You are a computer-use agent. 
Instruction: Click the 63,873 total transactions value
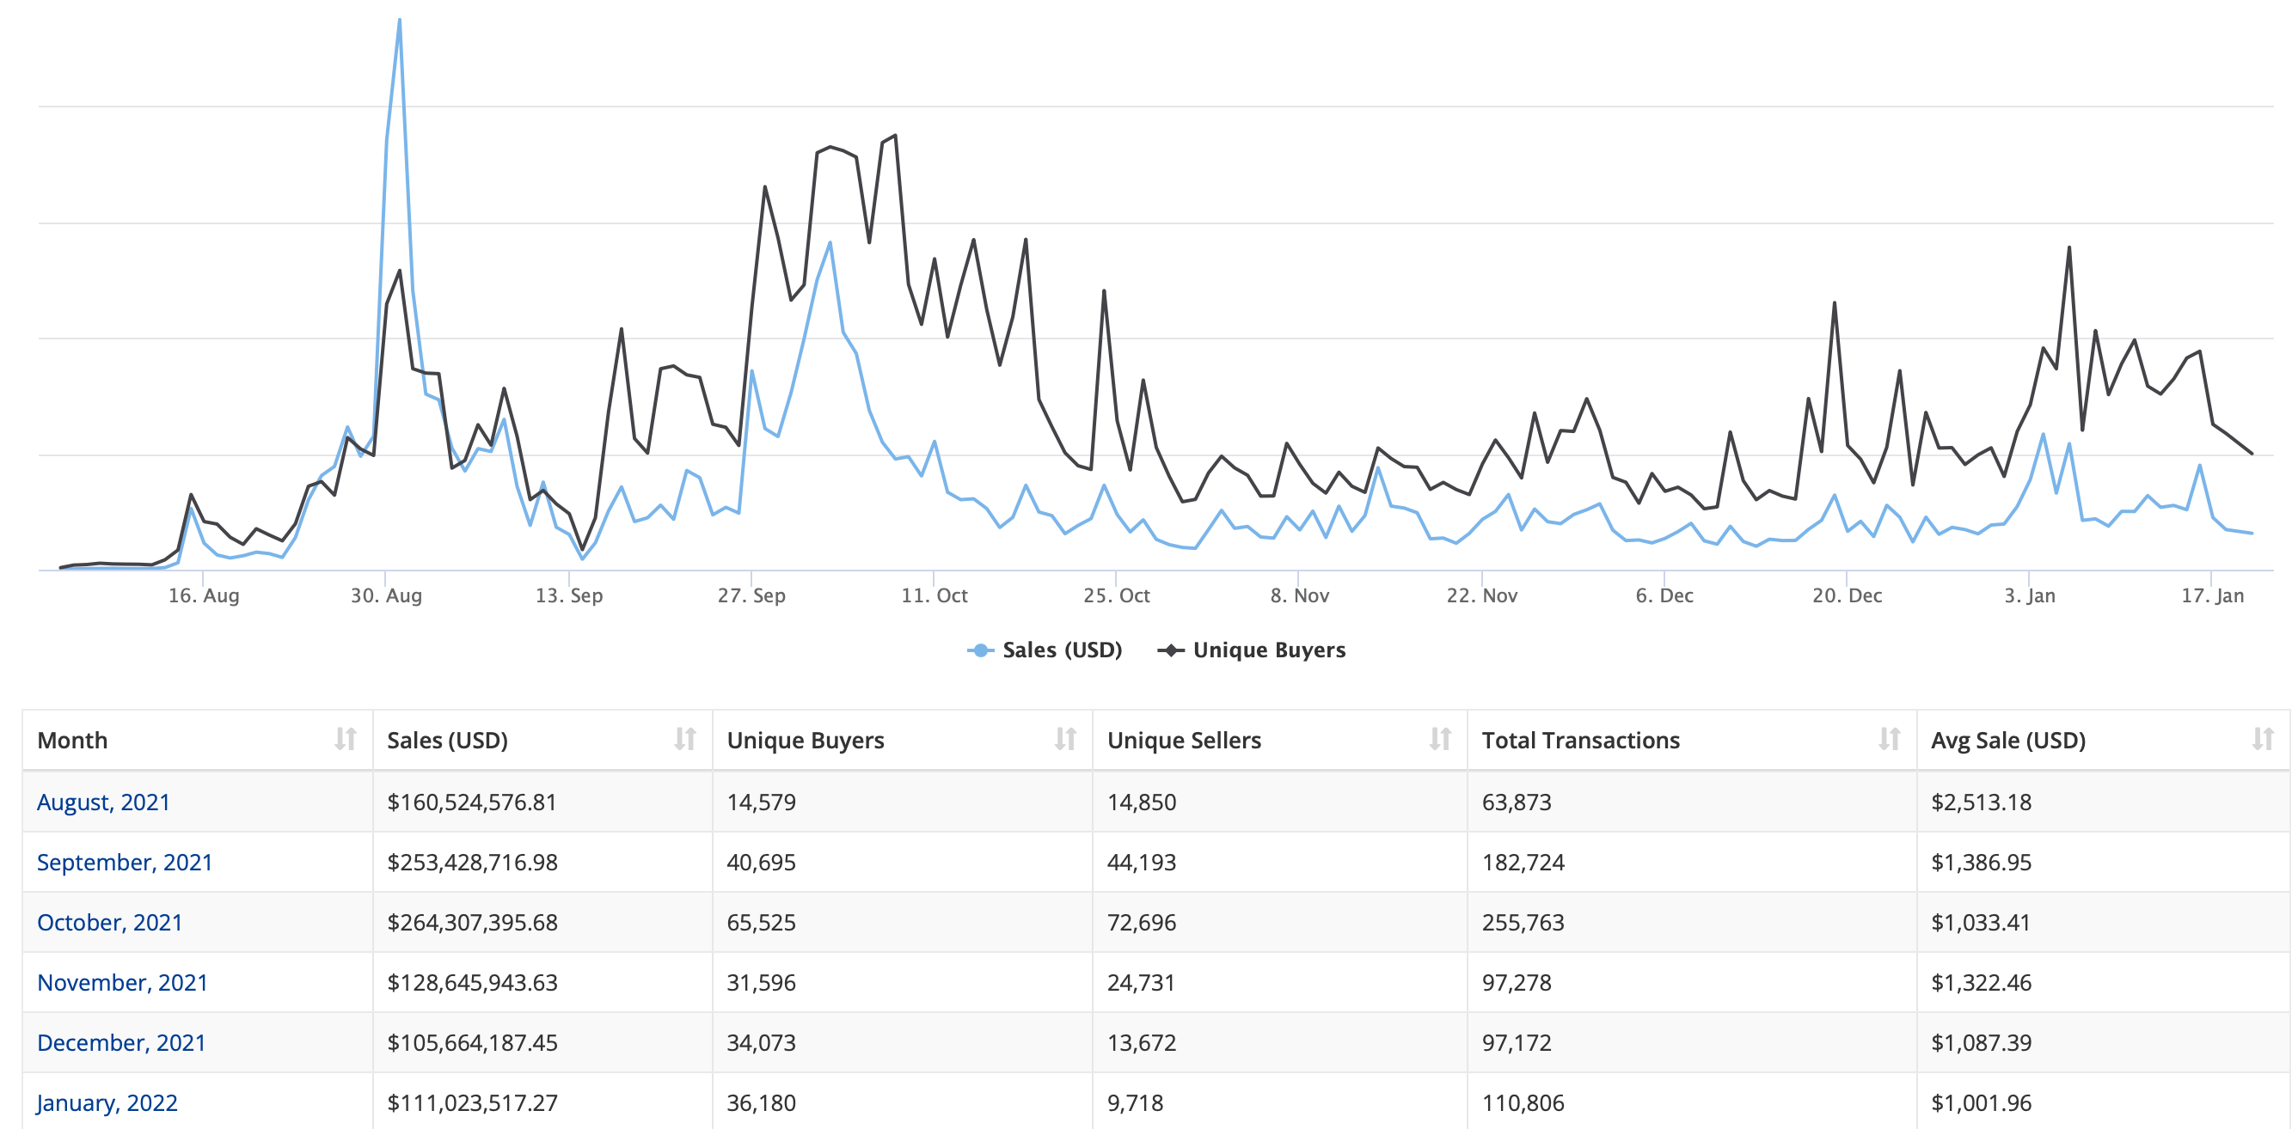pyautogui.click(x=1517, y=802)
